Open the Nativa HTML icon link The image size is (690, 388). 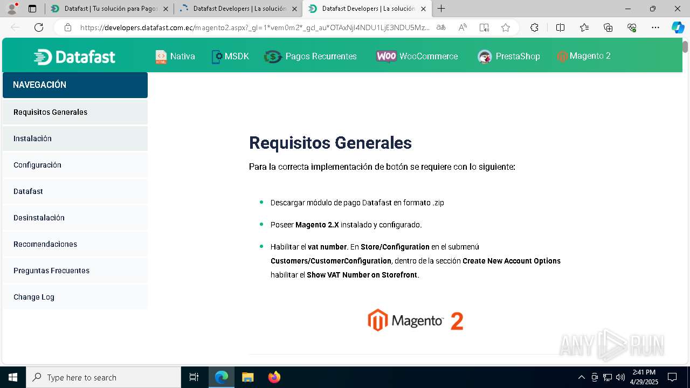(161, 57)
